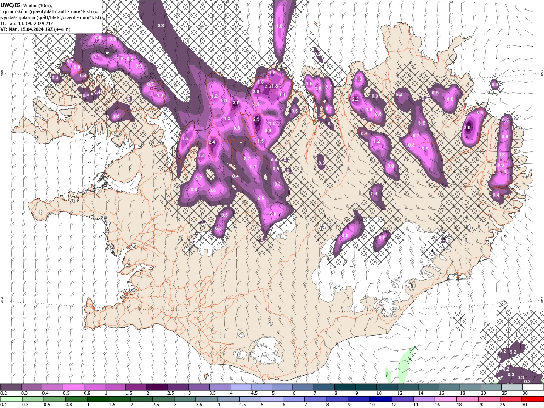The image size is (544, 408).
Task: Click the 2.2 precipitation value on the map
Action: (x=356, y=99)
